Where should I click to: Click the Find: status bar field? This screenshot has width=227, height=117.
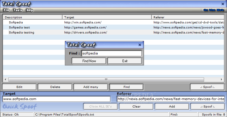click(x=183, y=115)
